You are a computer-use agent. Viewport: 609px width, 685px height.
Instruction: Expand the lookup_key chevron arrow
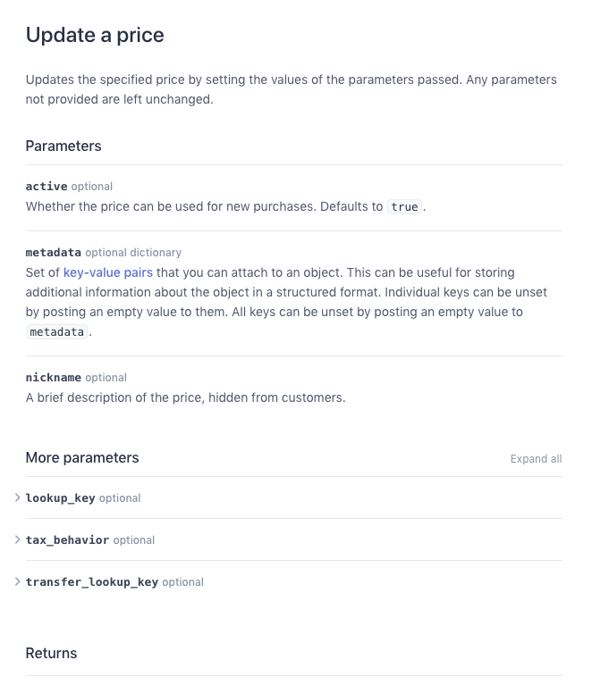coord(18,497)
